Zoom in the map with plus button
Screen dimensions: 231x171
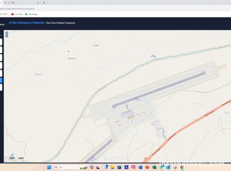tap(7, 33)
